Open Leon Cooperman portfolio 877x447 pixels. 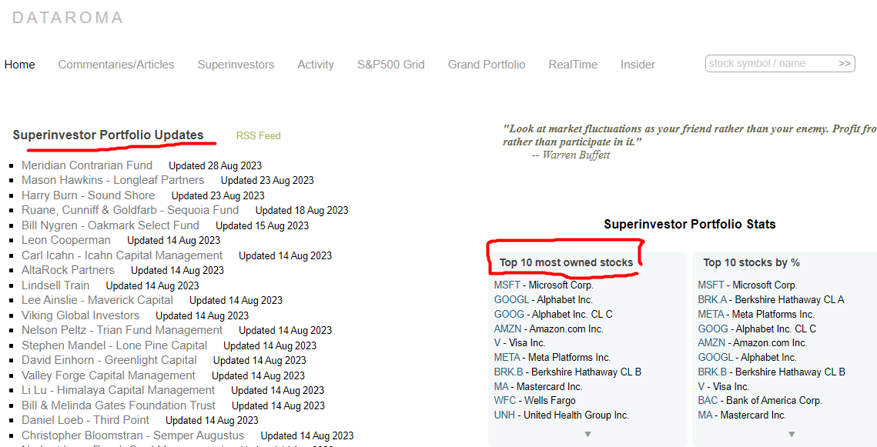tap(66, 240)
